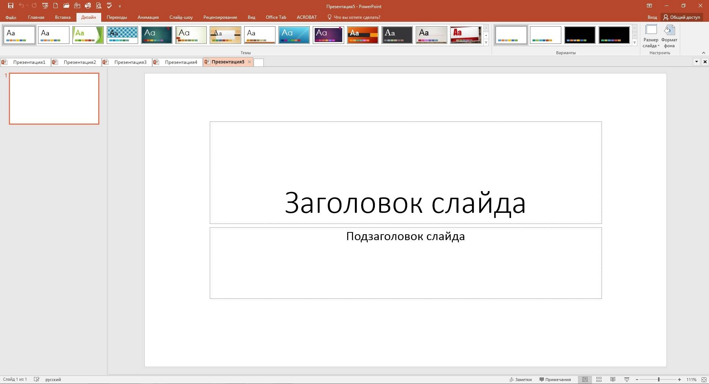Click the Подзаголовок слайда subtitle placeholder

[x=405, y=263]
